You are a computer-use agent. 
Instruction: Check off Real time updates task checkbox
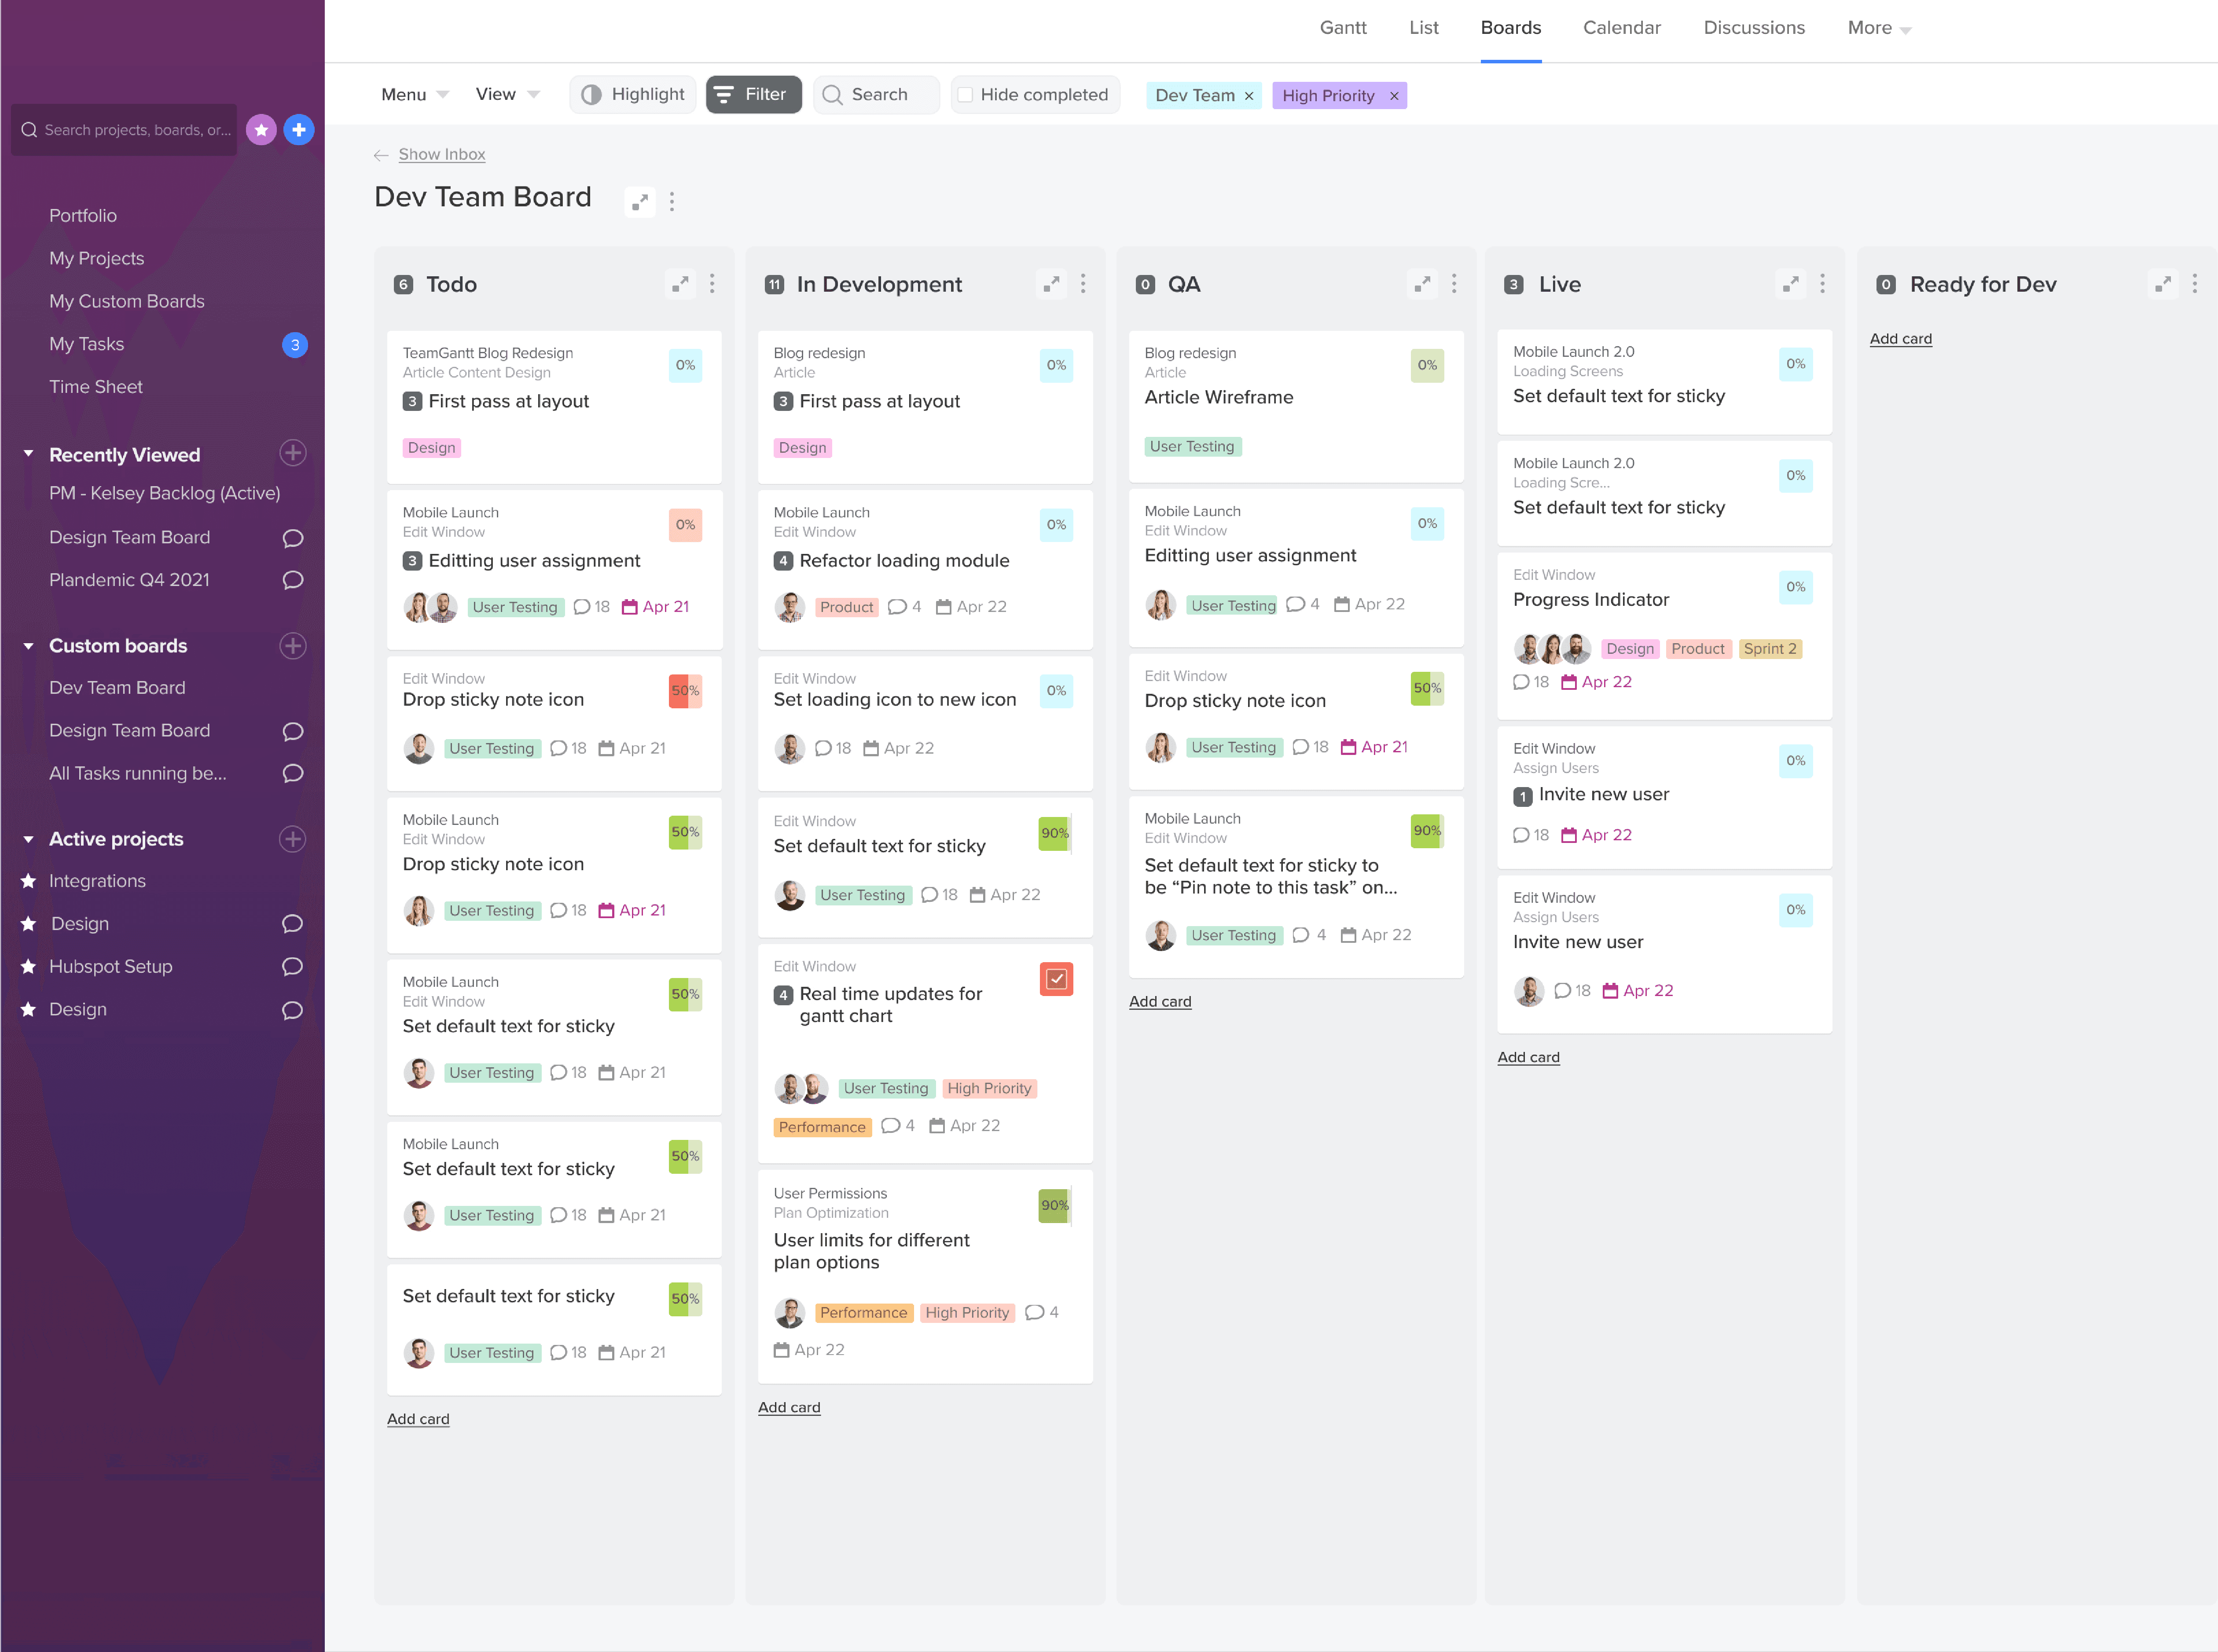tap(1056, 979)
